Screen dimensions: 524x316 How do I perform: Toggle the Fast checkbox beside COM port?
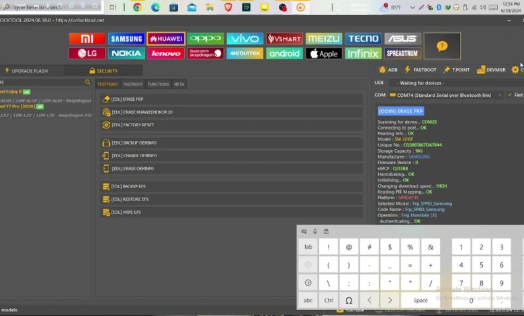pos(510,95)
